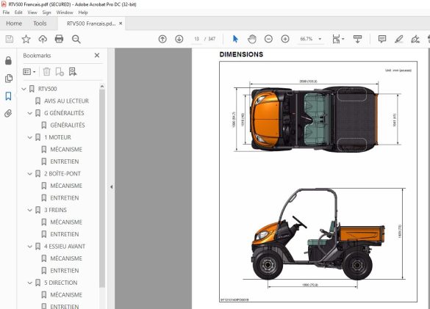The height and width of the screenshot is (309, 430).
Task: Open MÉCANISME under 3 FREINS
Action: coord(66,222)
